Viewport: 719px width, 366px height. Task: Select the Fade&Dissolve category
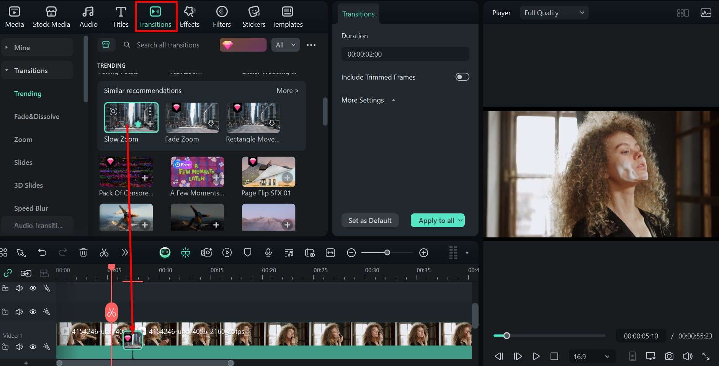[x=37, y=116]
